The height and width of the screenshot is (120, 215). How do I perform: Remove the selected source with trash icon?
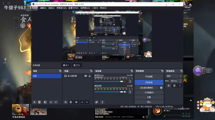pyautogui.click(x=71, y=102)
